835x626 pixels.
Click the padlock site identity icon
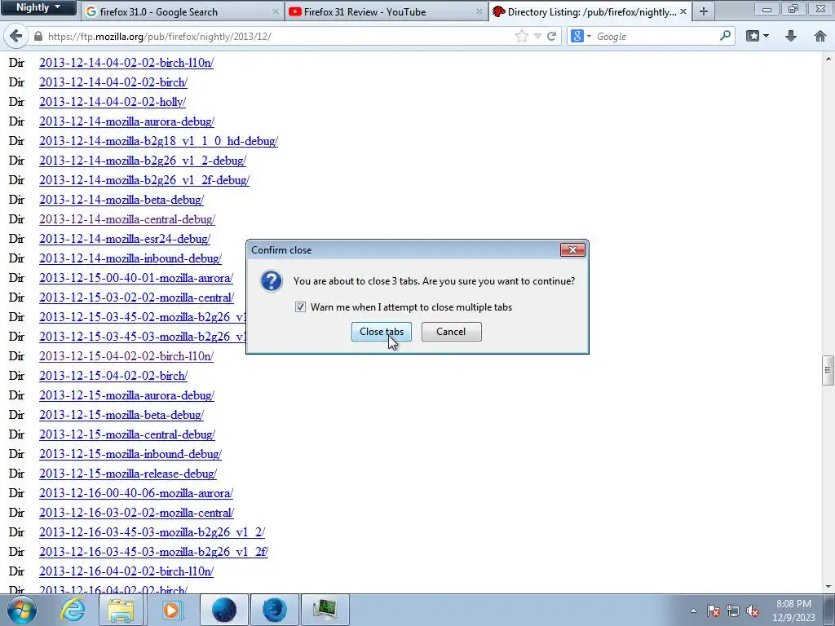tap(38, 36)
